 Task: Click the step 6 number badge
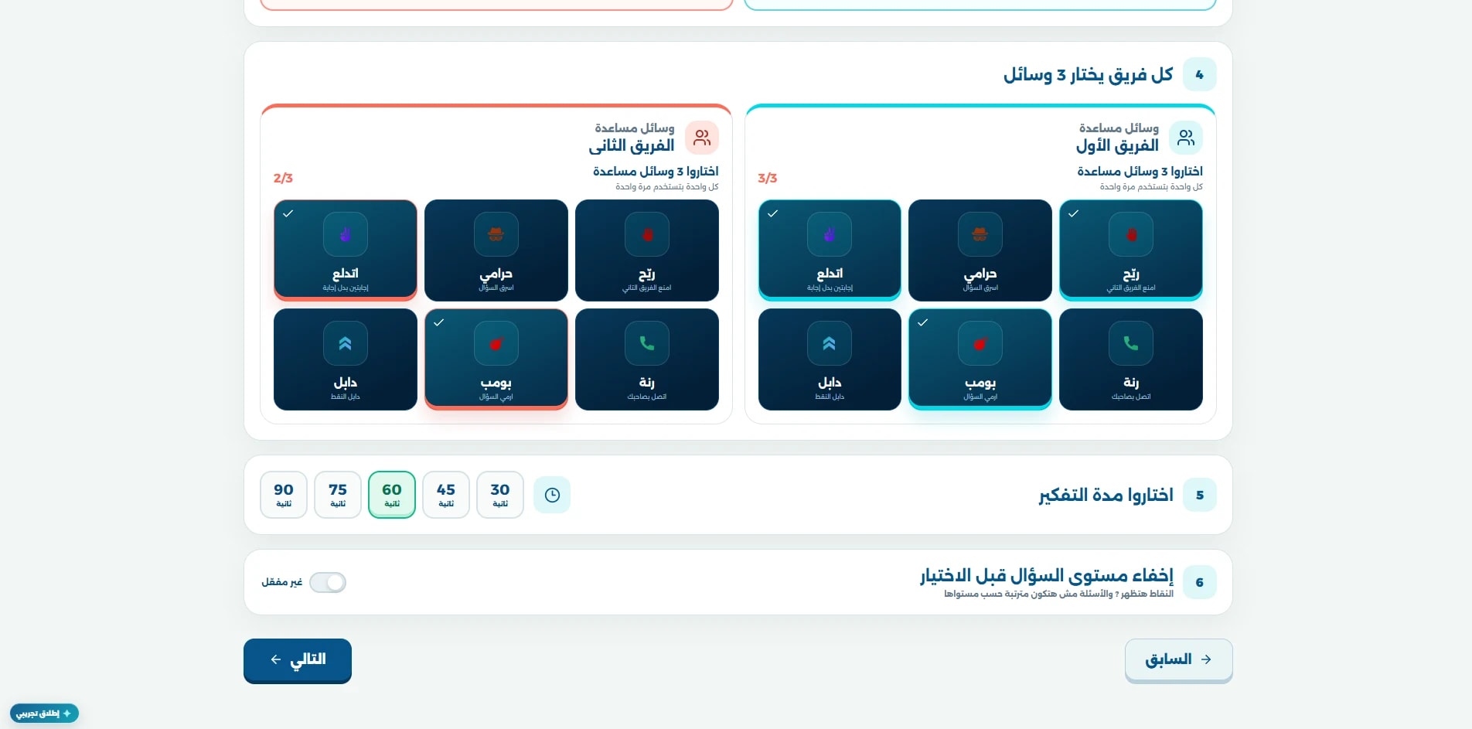pyautogui.click(x=1200, y=582)
